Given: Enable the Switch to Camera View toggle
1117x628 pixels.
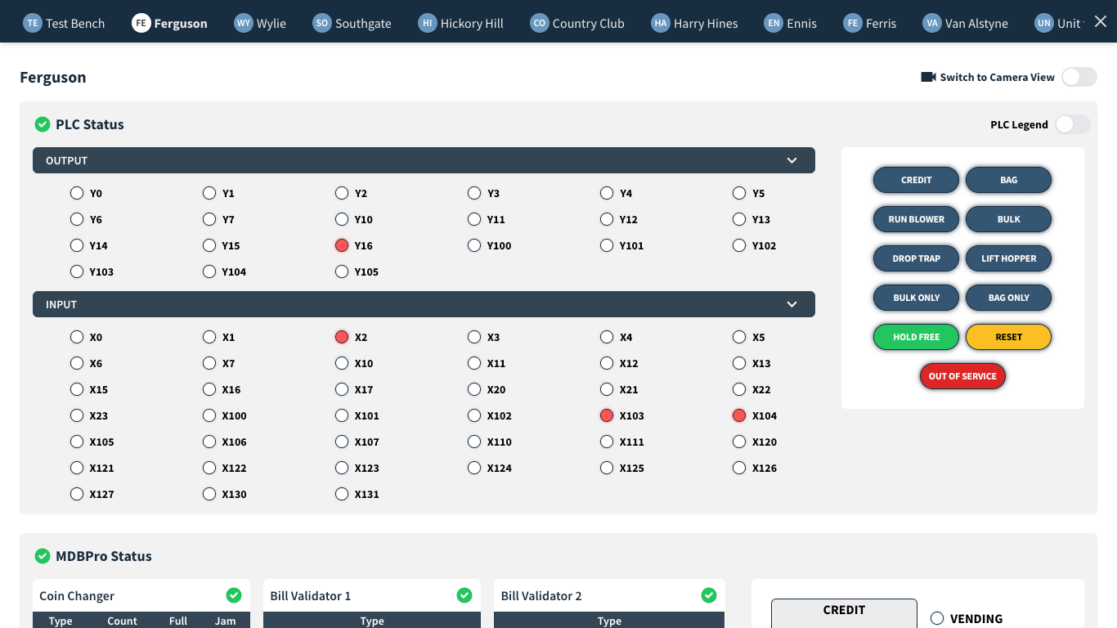Looking at the screenshot, I should coord(1079,77).
